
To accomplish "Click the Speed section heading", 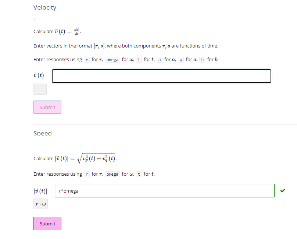I will pyautogui.click(x=42, y=133).
